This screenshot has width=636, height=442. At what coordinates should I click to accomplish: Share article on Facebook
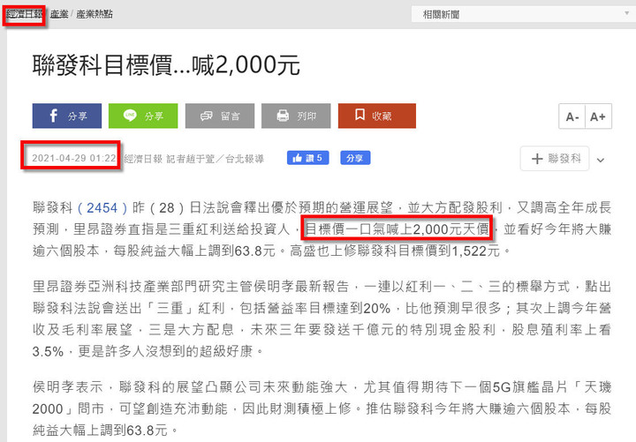coord(67,116)
